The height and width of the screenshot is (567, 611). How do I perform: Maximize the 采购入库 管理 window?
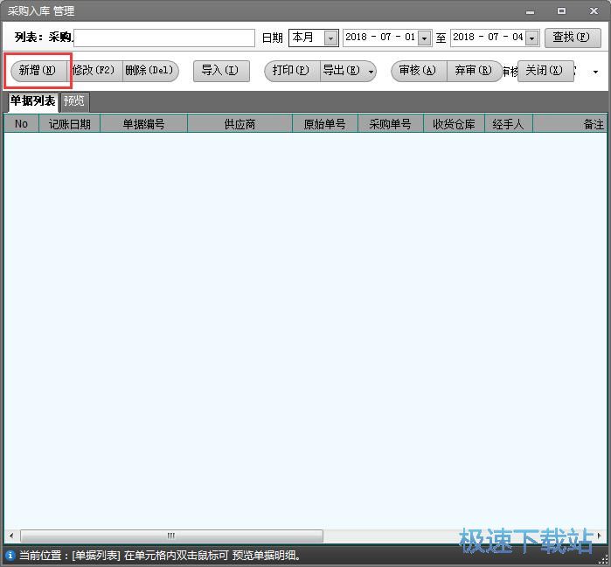561,10
